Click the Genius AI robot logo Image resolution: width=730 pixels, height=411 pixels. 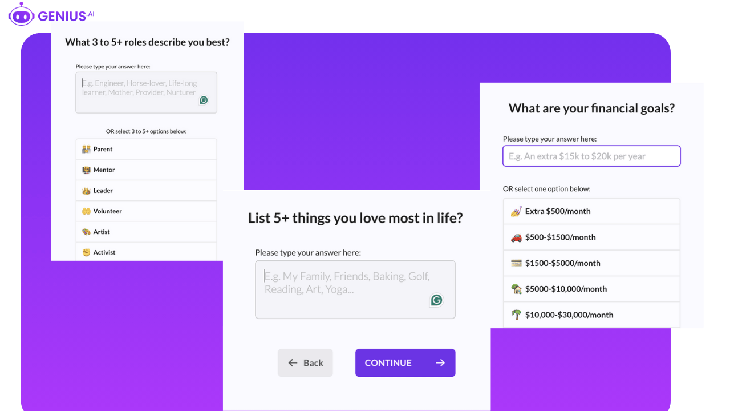coord(22,14)
